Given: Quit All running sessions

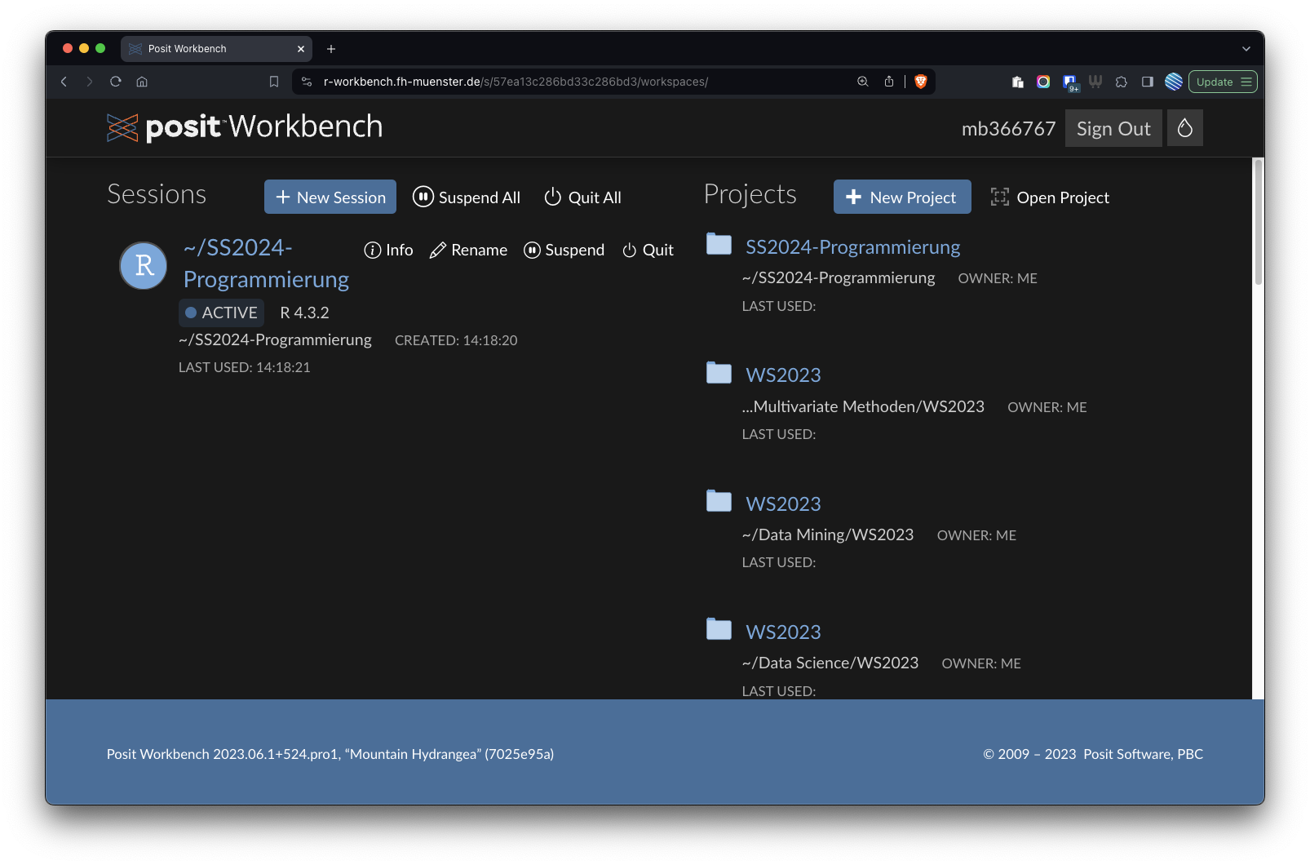Looking at the screenshot, I should tap(582, 197).
